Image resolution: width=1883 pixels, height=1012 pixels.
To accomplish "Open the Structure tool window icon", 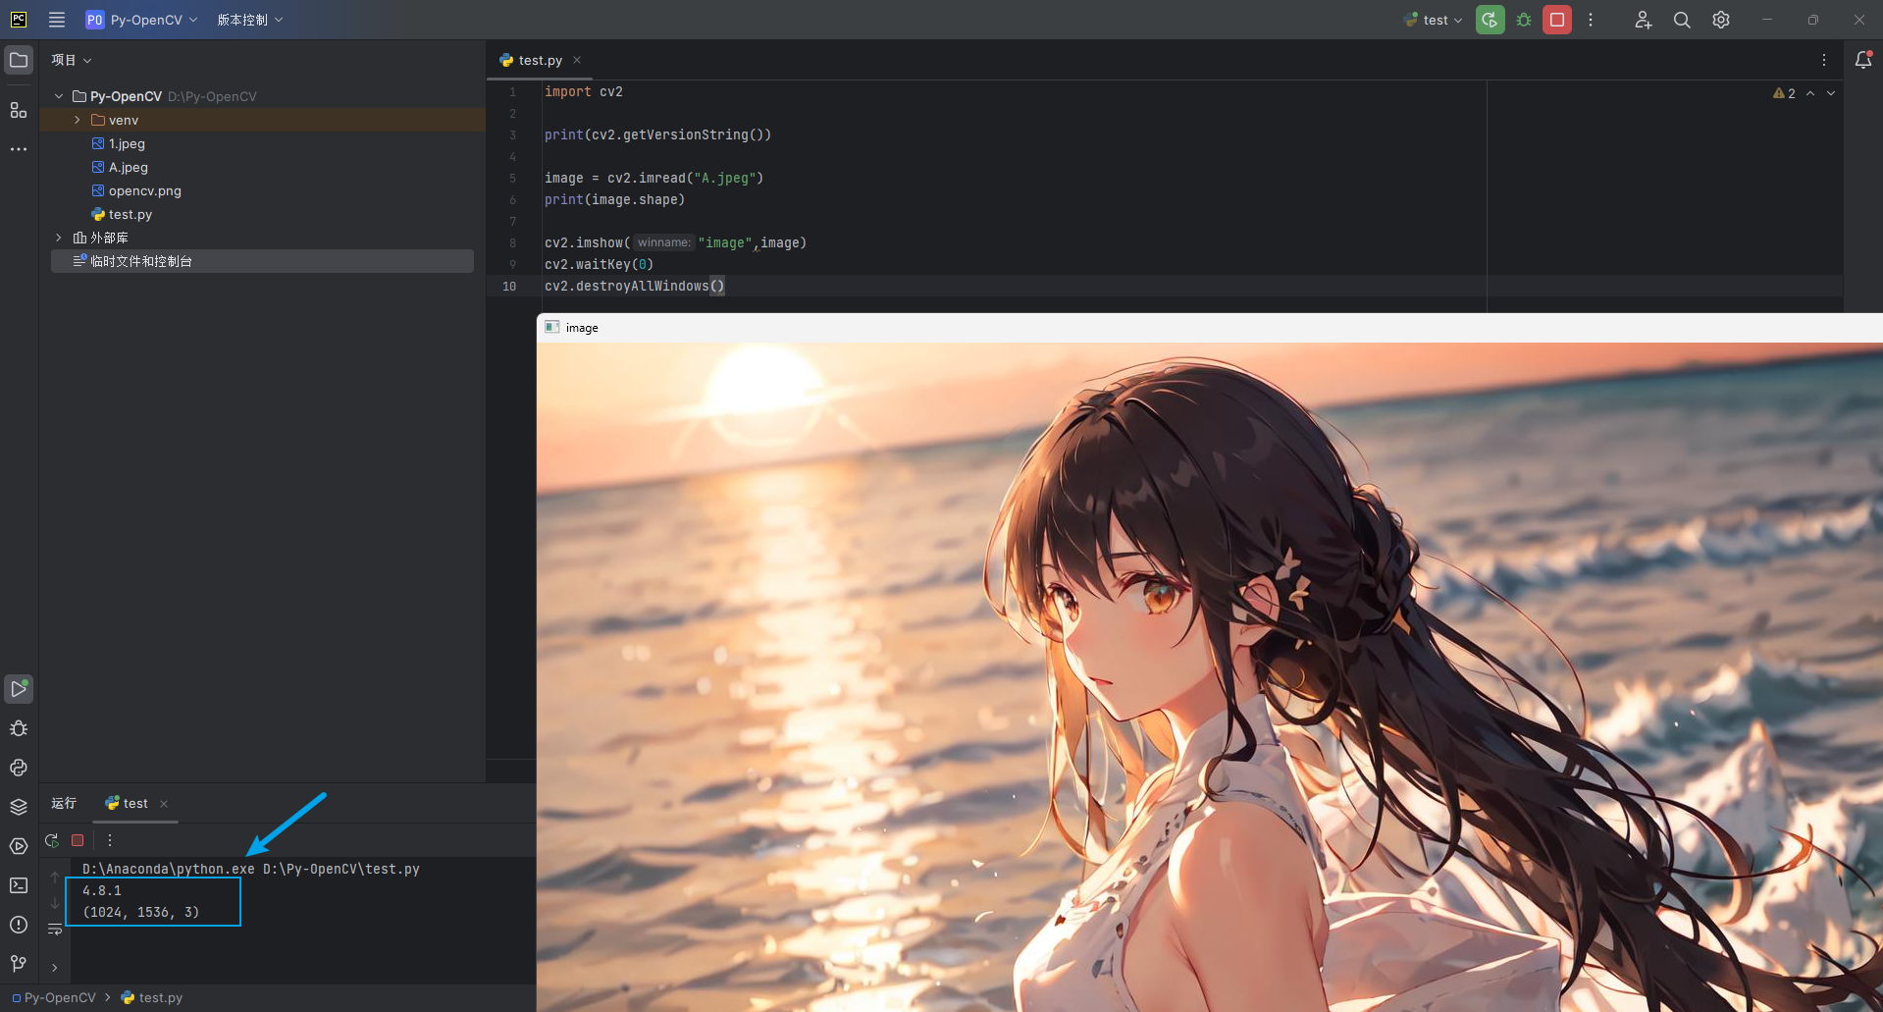I will coord(19,110).
